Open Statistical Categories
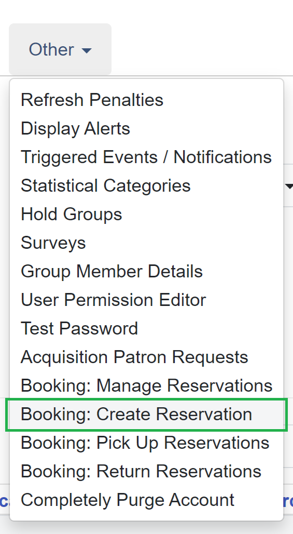The image size is (293, 534). pos(146,185)
